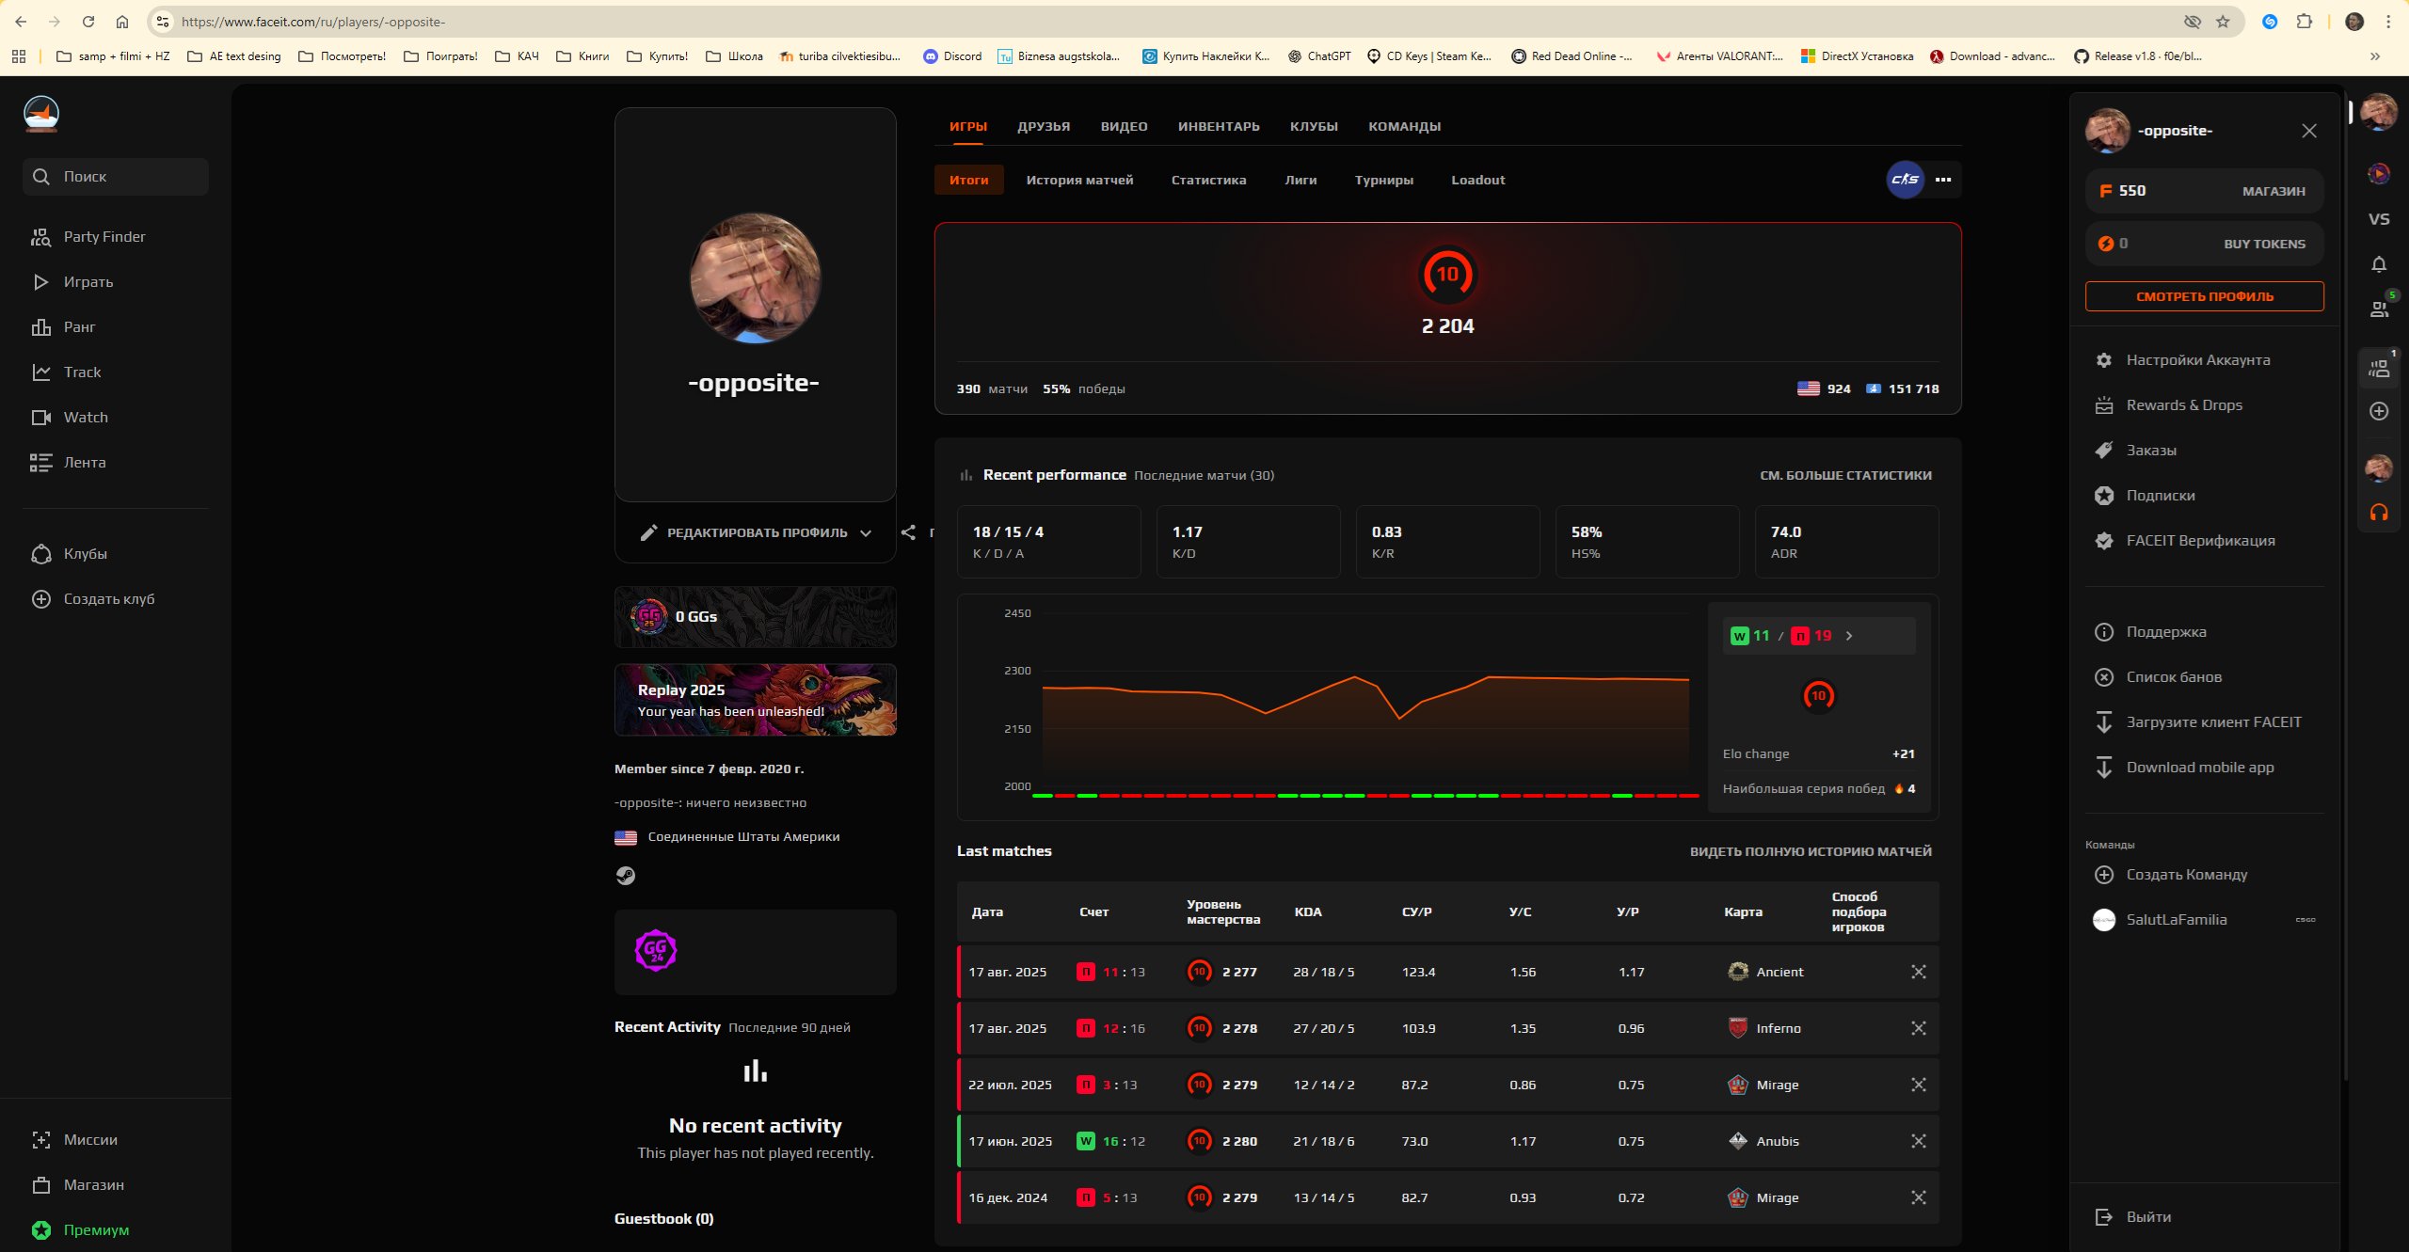Open the notifications bell
This screenshot has width=2409, height=1252.
(2380, 263)
